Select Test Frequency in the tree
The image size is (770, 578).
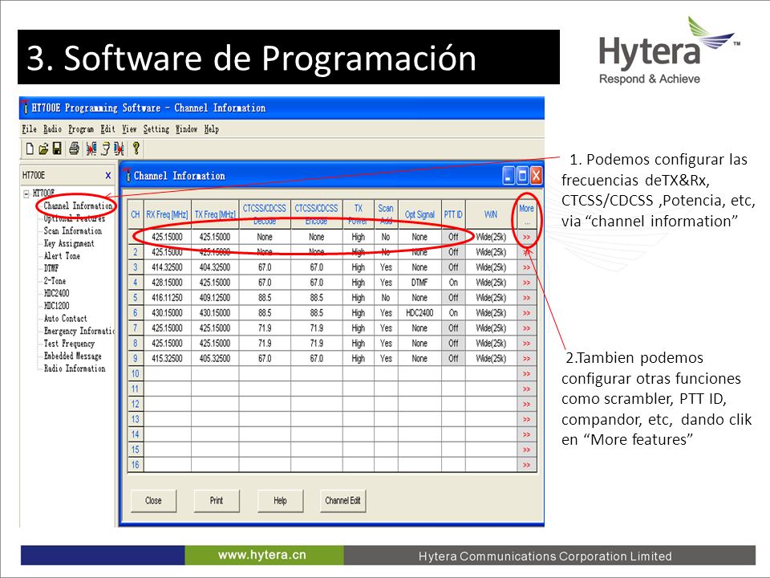coord(69,344)
